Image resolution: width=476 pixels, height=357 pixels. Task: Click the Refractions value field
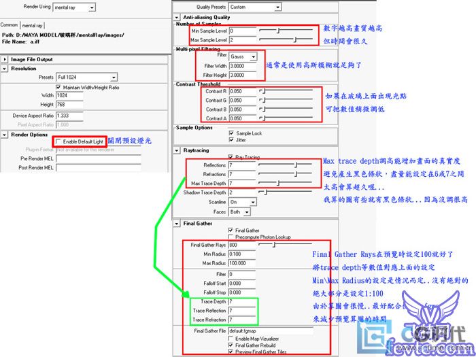242,174
